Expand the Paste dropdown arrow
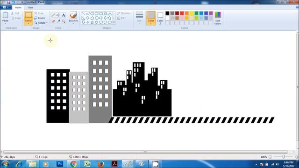The height and width of the screenshot is (168, 299). click(x=5, y=23)
